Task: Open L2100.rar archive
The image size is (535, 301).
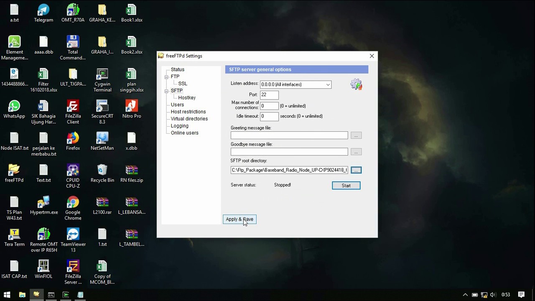Action: click(x=102, y=206)
